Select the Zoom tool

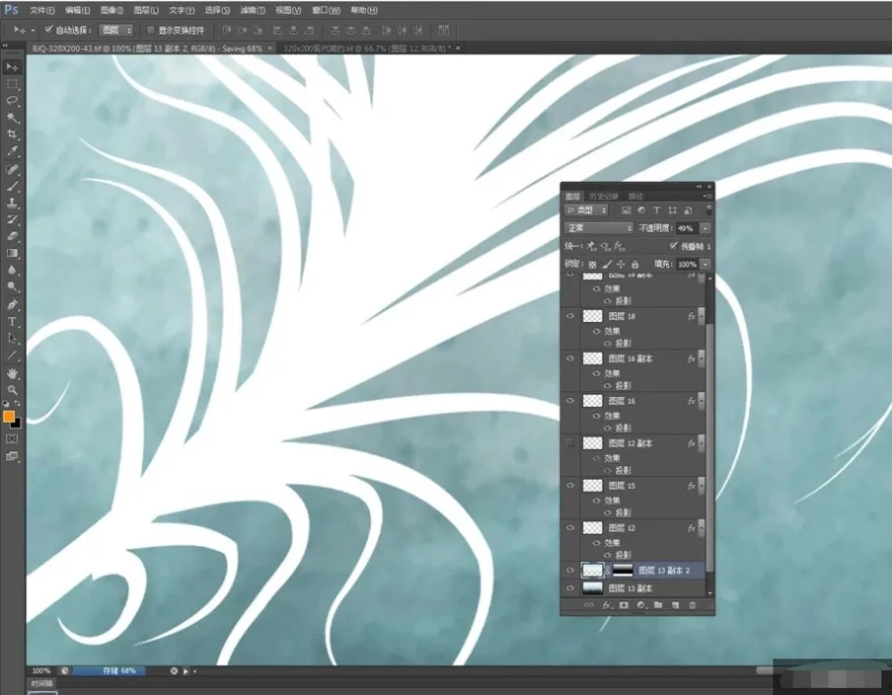(12, 391)
